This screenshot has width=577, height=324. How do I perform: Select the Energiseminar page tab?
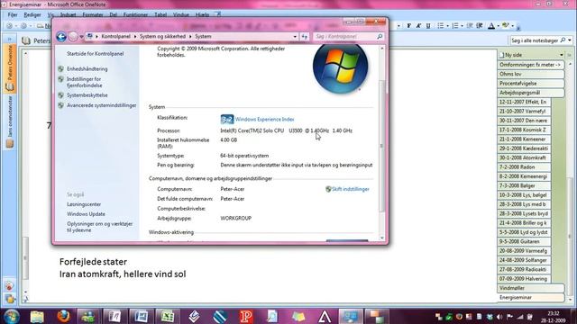(531, 298)
